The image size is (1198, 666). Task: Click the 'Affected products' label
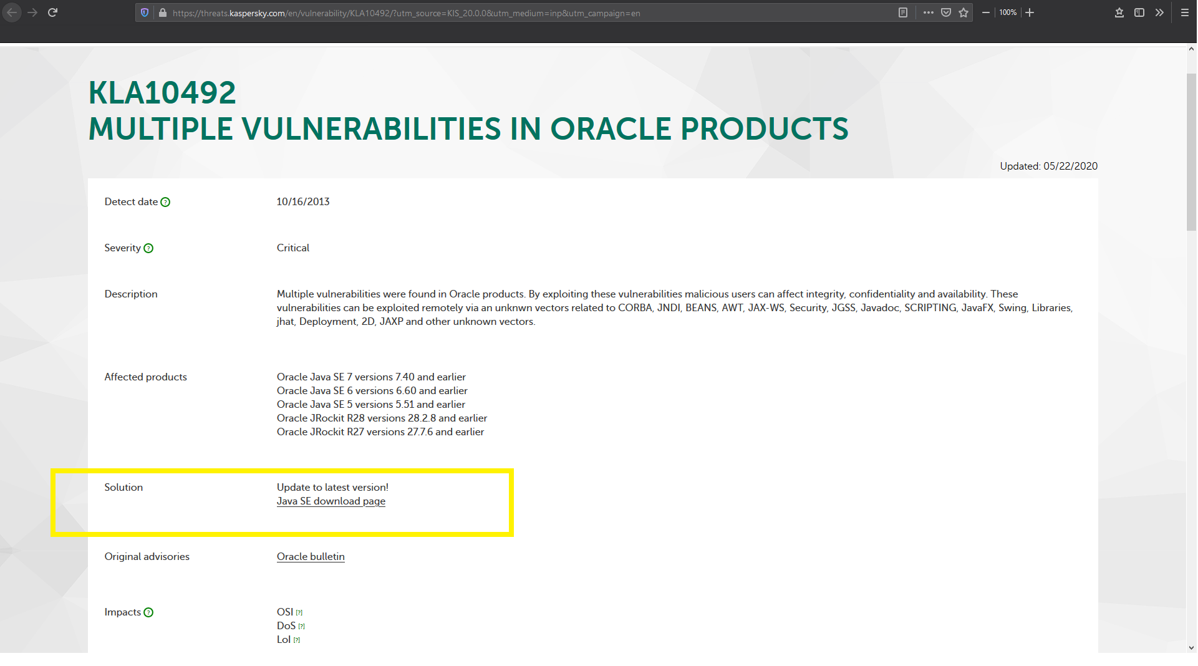146,377
